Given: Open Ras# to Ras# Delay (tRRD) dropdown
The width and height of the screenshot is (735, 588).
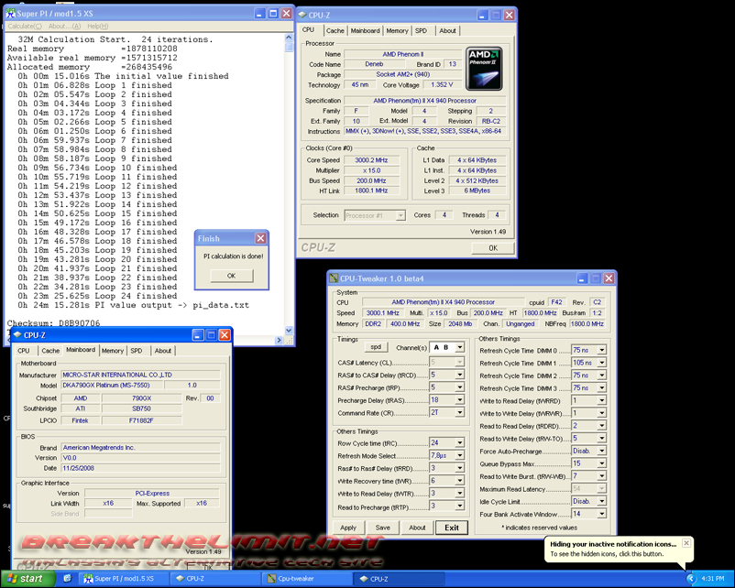Looking at the screenshot, I should 460,468.
